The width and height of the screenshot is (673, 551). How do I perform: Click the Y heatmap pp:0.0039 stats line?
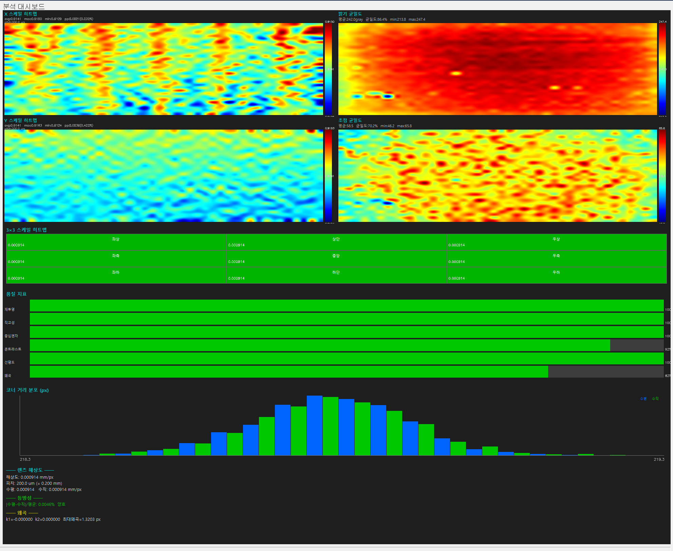(49, 126)
